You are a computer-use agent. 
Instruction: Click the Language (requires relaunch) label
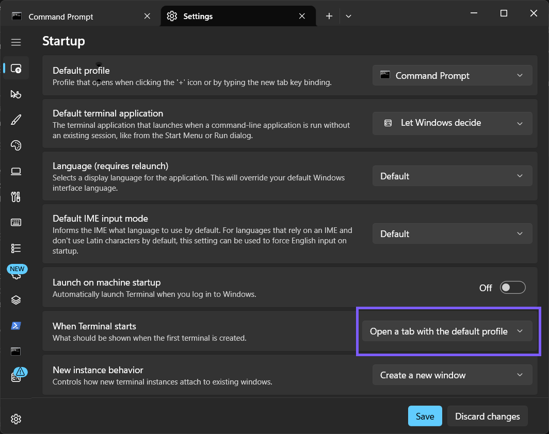coord(110,166)
